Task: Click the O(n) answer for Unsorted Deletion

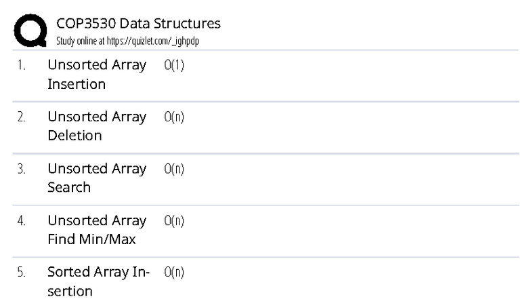Action: click(x=174, y=117)
